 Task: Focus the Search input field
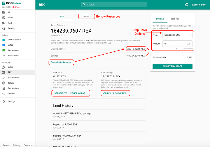(x=114, y=5)
